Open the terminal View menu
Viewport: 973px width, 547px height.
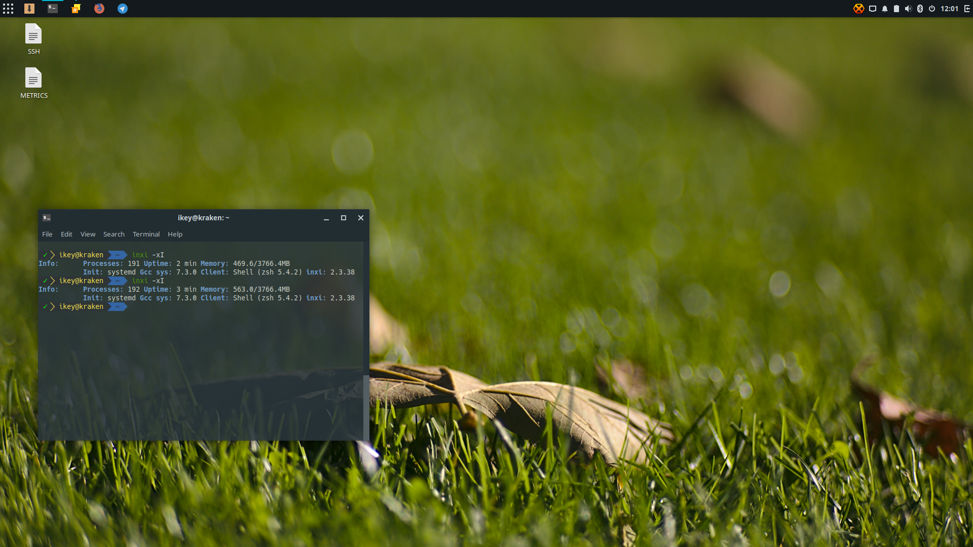(x=88, y=234)
